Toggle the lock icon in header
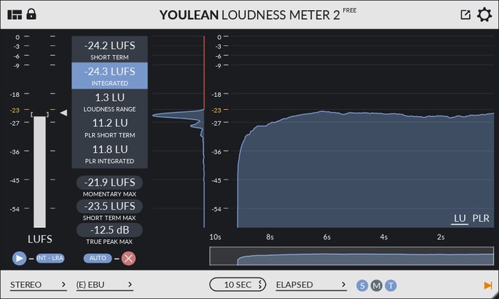 pyautogui.click(x=31, y=14)
